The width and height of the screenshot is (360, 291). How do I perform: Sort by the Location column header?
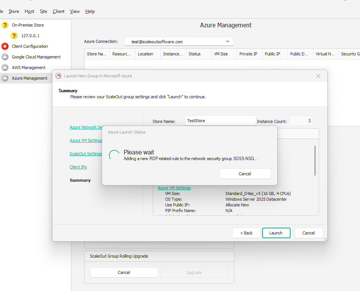click(x=148, y=54)
